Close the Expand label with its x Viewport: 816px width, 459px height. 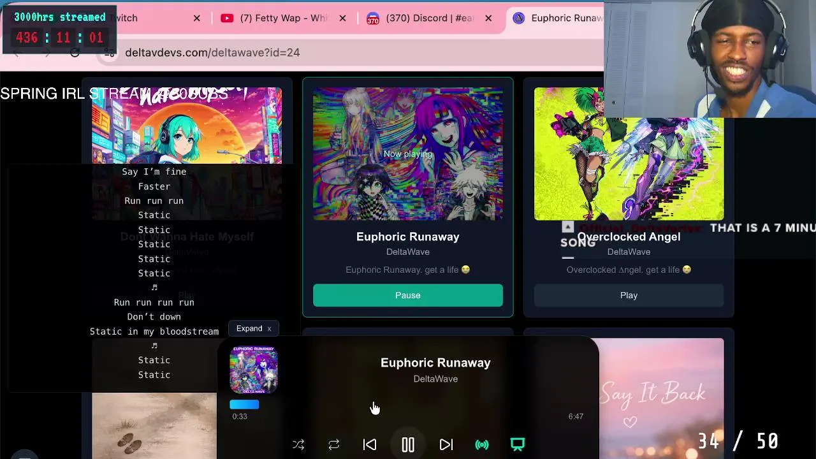click(269, 329)
